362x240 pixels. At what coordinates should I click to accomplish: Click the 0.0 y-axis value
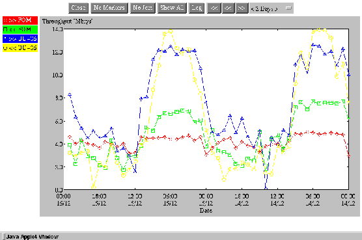pyautogui.click(x=59, y=190)
